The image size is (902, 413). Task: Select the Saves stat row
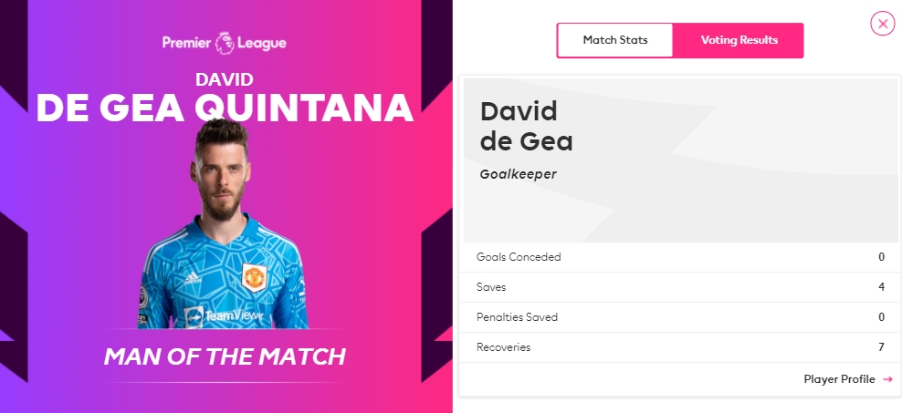tap(680, 287)
